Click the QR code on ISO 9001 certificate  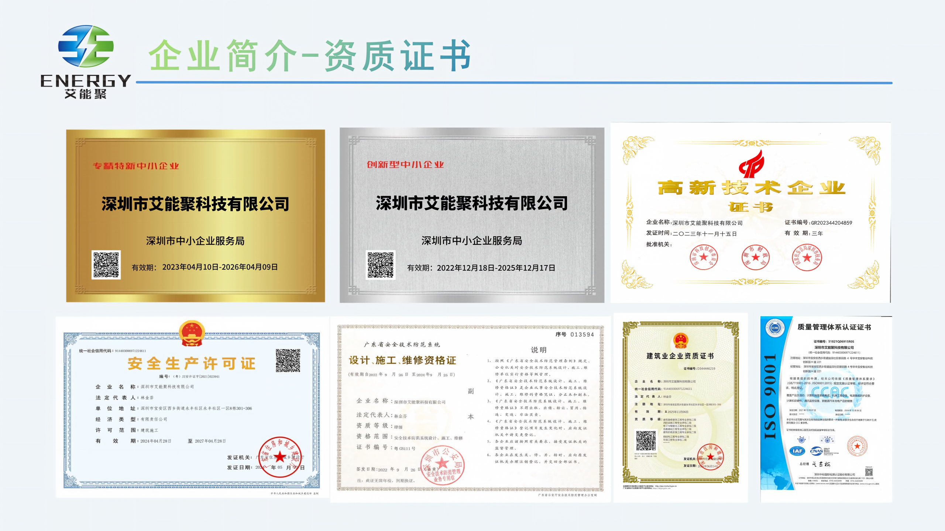click(x=869, y=472)
